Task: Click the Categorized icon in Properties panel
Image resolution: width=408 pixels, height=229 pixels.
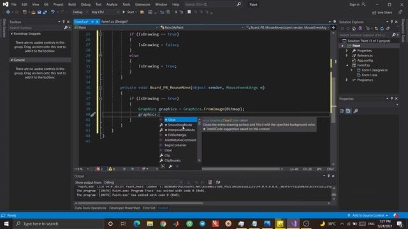Action: click(x=342, y=111)
